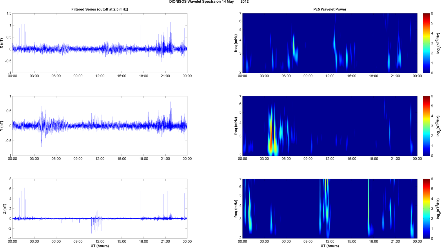Select the 'Filtered Series (cutoff at 2.5 mHz)' title
The image size is (441, 248).
[100, 9]
